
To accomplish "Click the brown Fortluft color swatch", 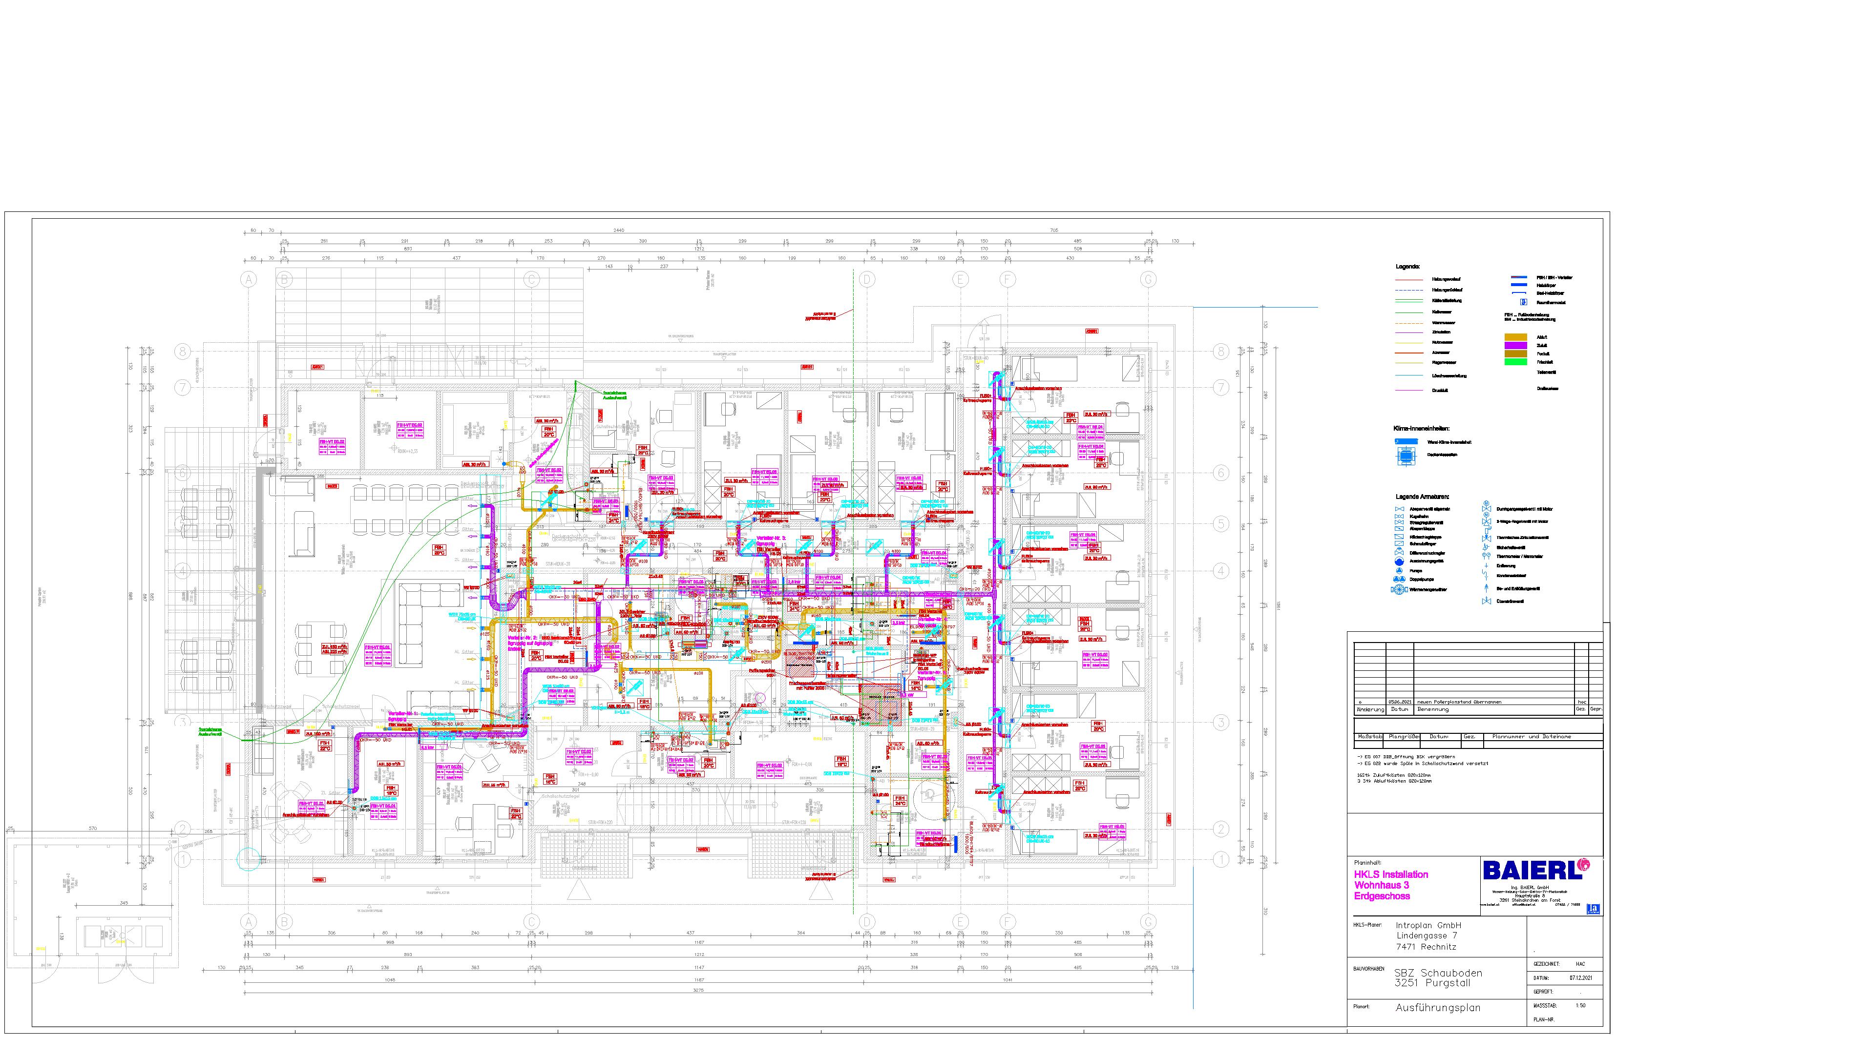I will (1515, 353).
